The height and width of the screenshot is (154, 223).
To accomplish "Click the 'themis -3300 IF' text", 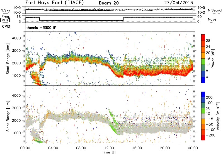I will 41,28.
